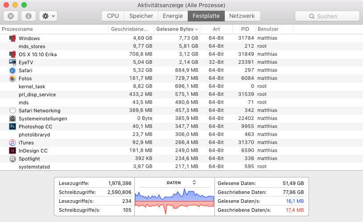Click the yellow minimize window button
This screenshot has width=363, height=222.
point(15,5)
